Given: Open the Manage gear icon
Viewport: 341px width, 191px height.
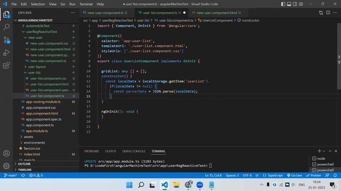Looking at the screenshot, I should 6,166.
